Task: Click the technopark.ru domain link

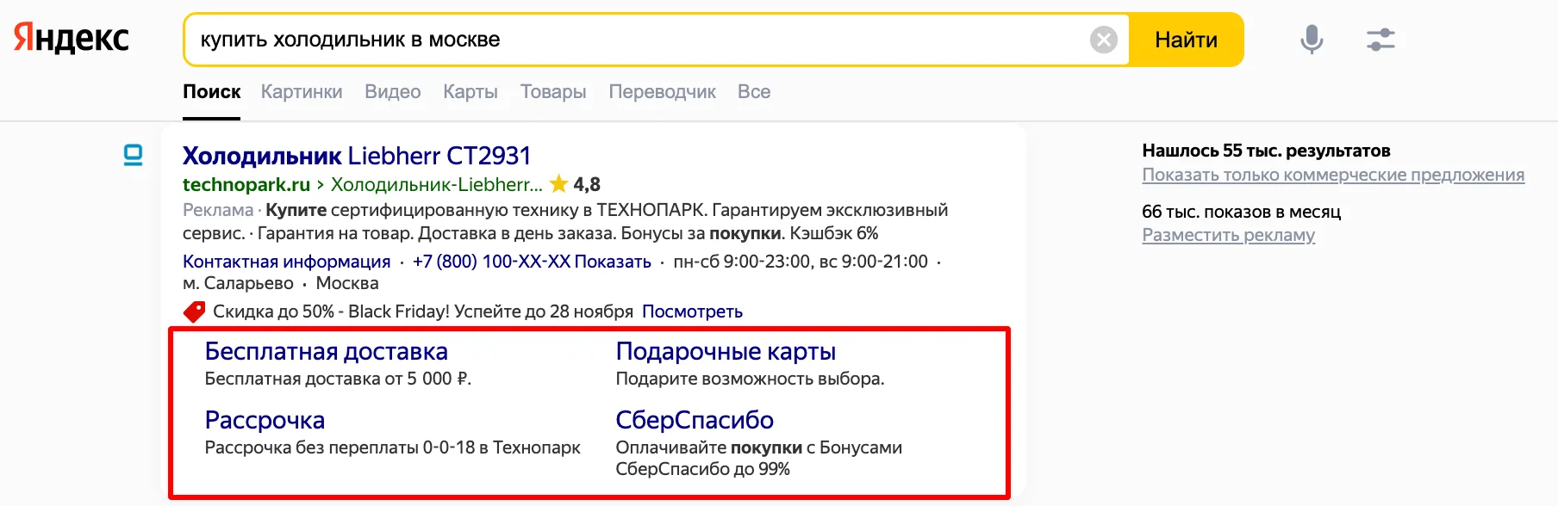Action: [246, 185]
